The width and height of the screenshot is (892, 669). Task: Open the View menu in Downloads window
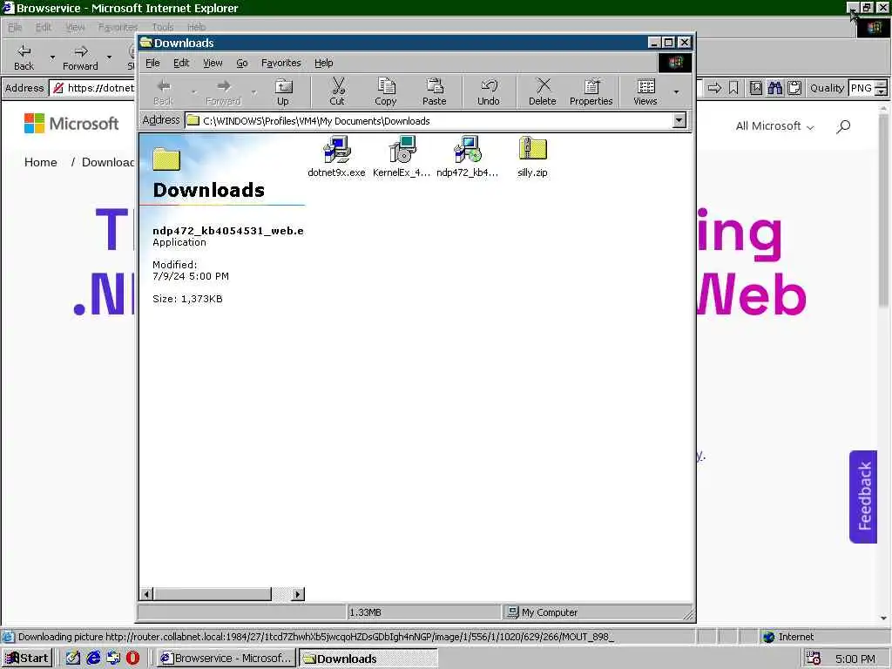coord(213,63)
